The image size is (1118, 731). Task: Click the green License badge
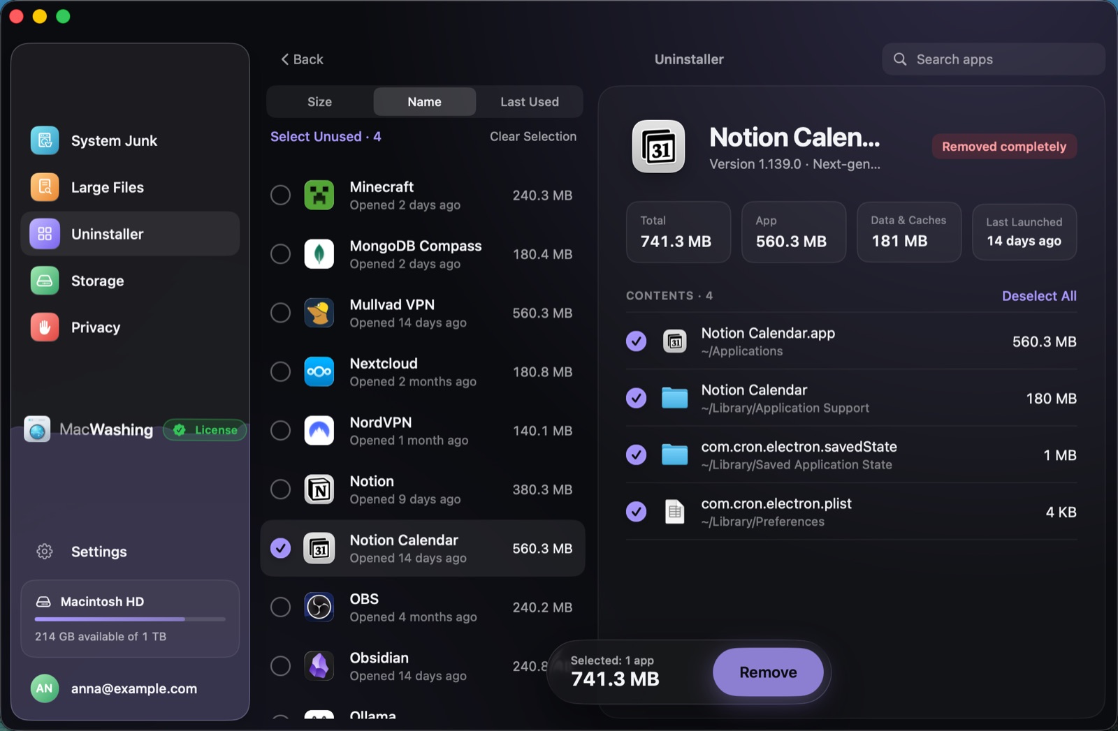(x=205, y=430)
